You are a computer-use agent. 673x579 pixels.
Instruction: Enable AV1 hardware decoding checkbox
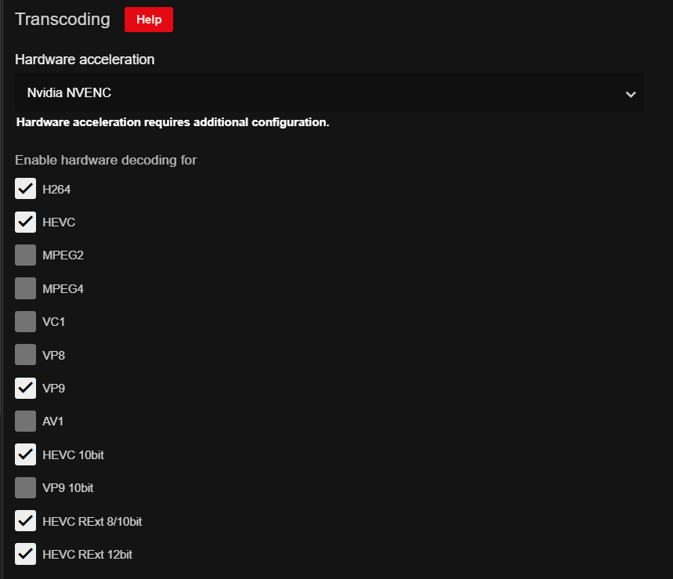click(26, 422)
